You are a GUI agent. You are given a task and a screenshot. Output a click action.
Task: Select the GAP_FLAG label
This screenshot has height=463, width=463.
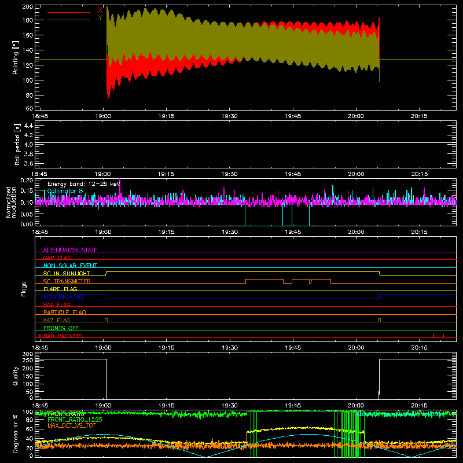(57, 258)
